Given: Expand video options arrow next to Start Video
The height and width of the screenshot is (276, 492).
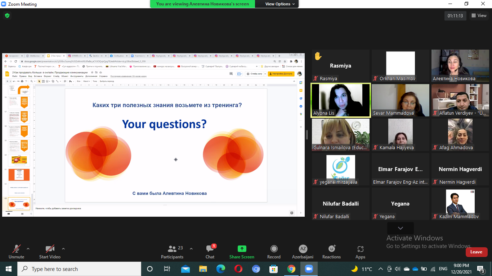Looking at the screenshot, I should tap(63, 248).
